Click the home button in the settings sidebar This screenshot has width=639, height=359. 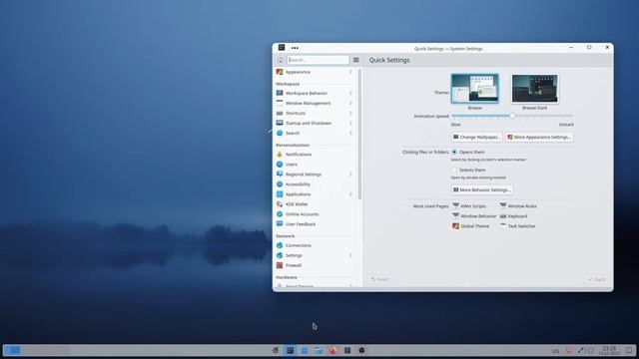click(280, 60)
